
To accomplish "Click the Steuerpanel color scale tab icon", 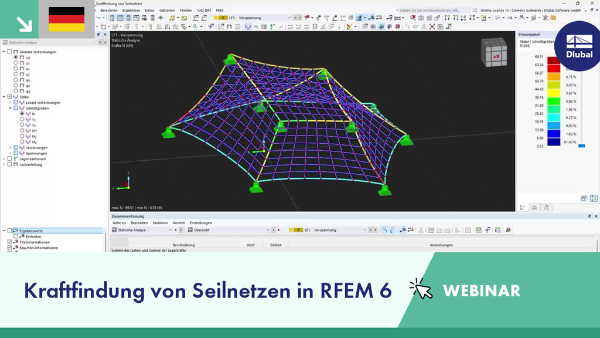I will tap(522, 207).
